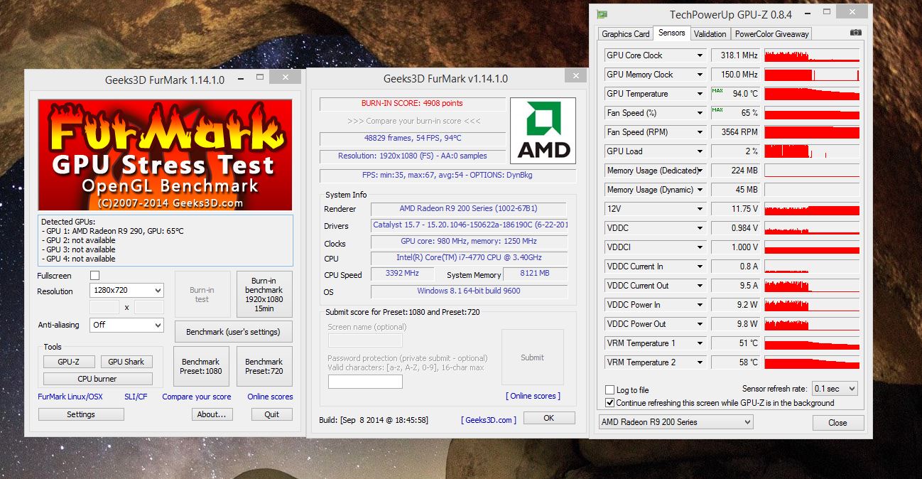922x479 pixels.
Task: Expand the Fan Speed (RPM) sensor dropdown
Action: coord(700,132)
